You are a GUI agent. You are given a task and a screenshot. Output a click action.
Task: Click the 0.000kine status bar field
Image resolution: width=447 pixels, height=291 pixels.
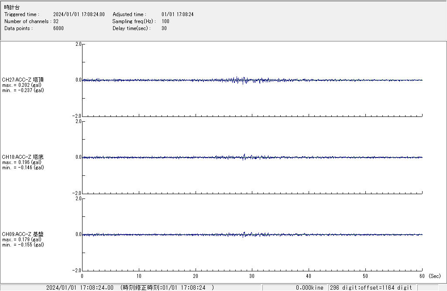tap(309, 288)
